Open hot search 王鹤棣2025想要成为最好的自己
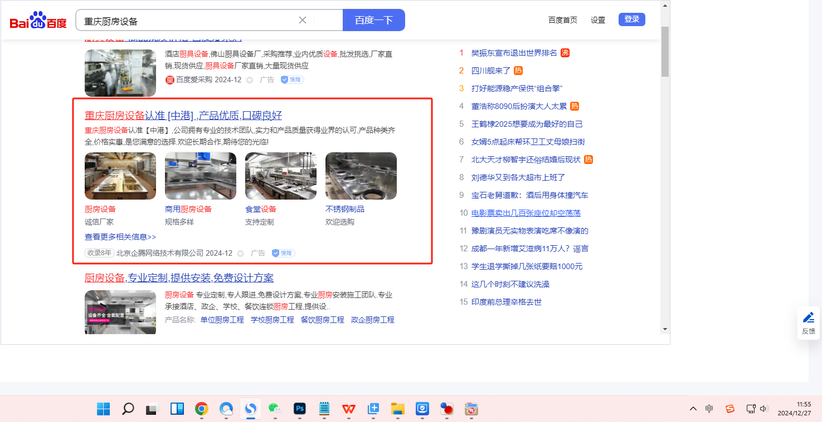 pos(527,124)
